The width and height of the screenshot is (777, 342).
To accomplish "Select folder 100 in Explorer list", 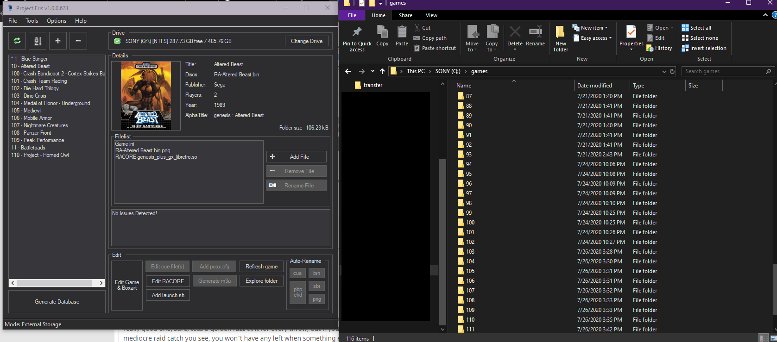I will coord(470,223).
